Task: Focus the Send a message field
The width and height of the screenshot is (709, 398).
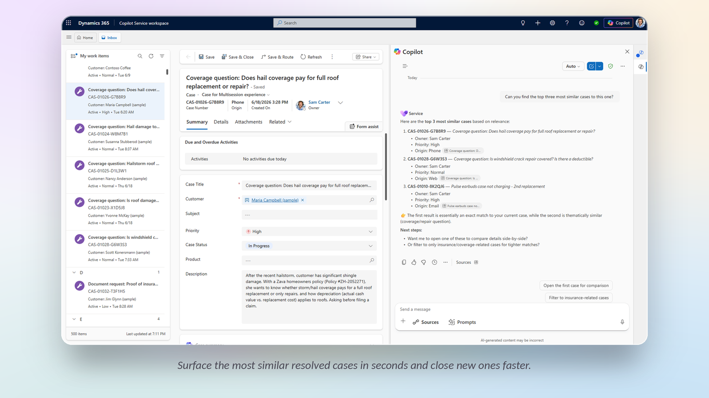Action: [511, 309]
